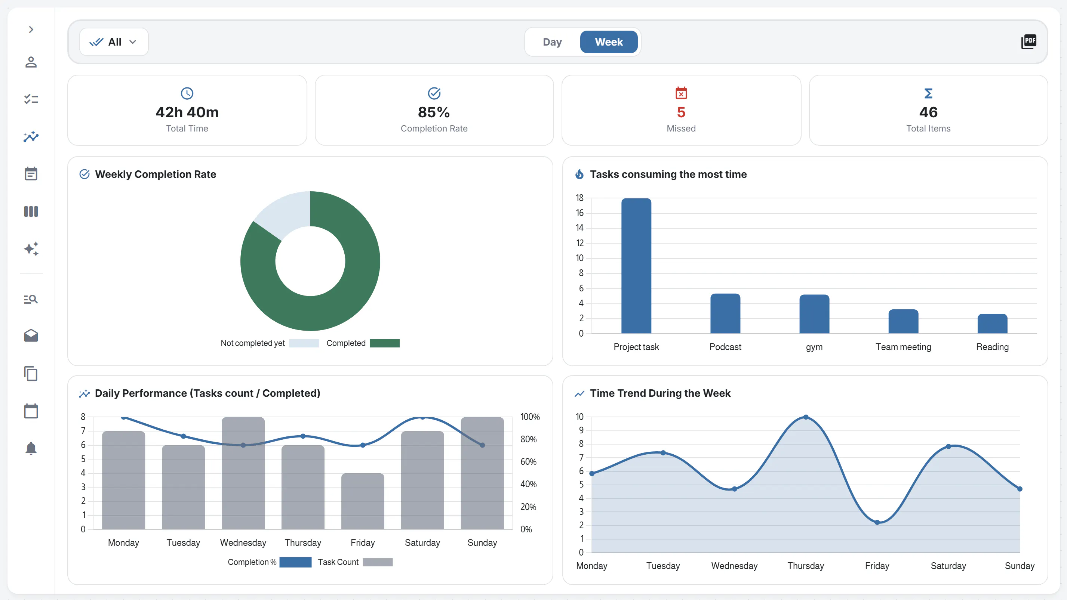The height and width of the screenshot is (600, 1067).
Task: Open the AI sparkles icon in sidebar
Action: pos(31,249)
